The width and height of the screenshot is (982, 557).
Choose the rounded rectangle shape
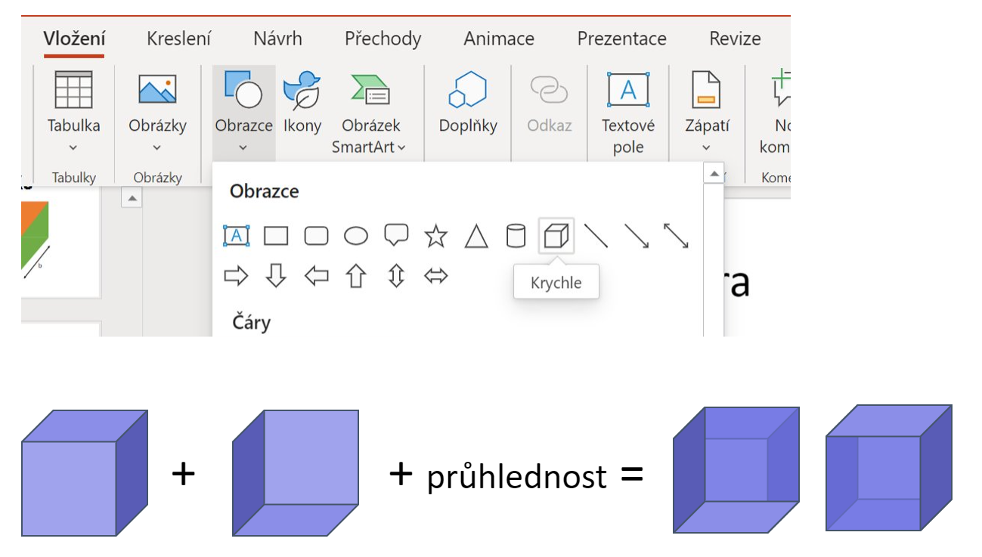316,237
